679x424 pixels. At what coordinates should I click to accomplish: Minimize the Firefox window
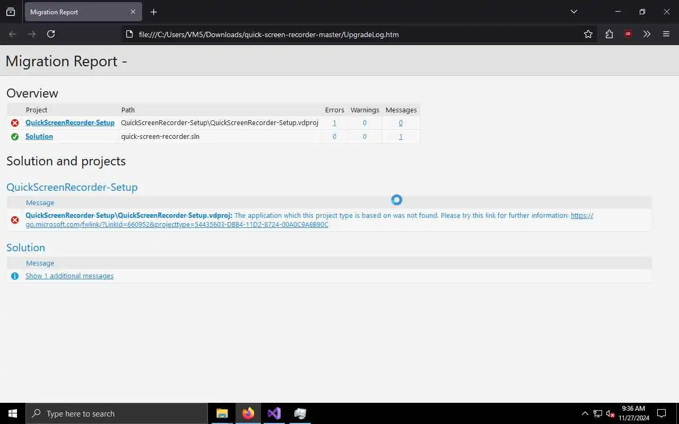pyautogui.click(x=618, y=12)
